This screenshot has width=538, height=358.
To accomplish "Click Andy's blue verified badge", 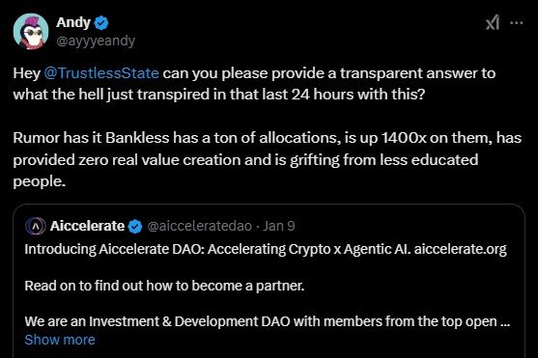I will pyautogui.click(x=101, y=22).
